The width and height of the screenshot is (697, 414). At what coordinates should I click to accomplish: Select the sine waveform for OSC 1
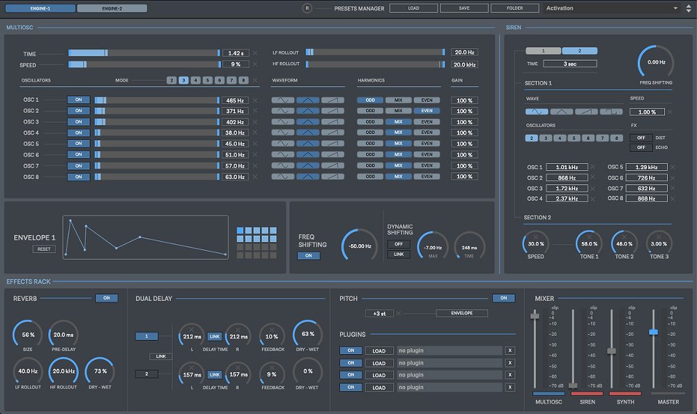283,100
